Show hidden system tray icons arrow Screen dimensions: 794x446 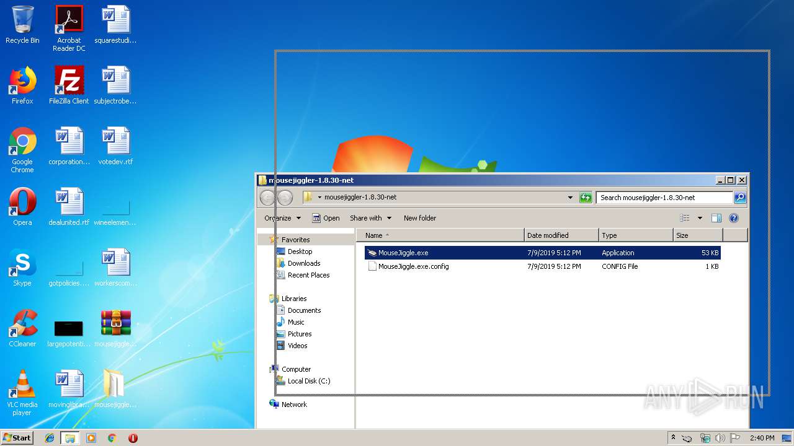pos(674,438)
